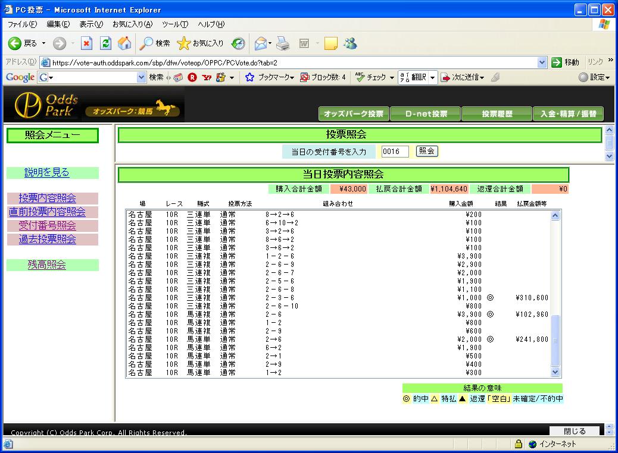This screenshot has height=453, width=618.
Task: Open the 投票内容照会 link
Action: point(47,198)
